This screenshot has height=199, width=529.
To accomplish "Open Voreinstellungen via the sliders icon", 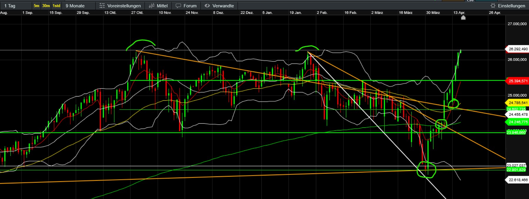I will coord(102,6).
